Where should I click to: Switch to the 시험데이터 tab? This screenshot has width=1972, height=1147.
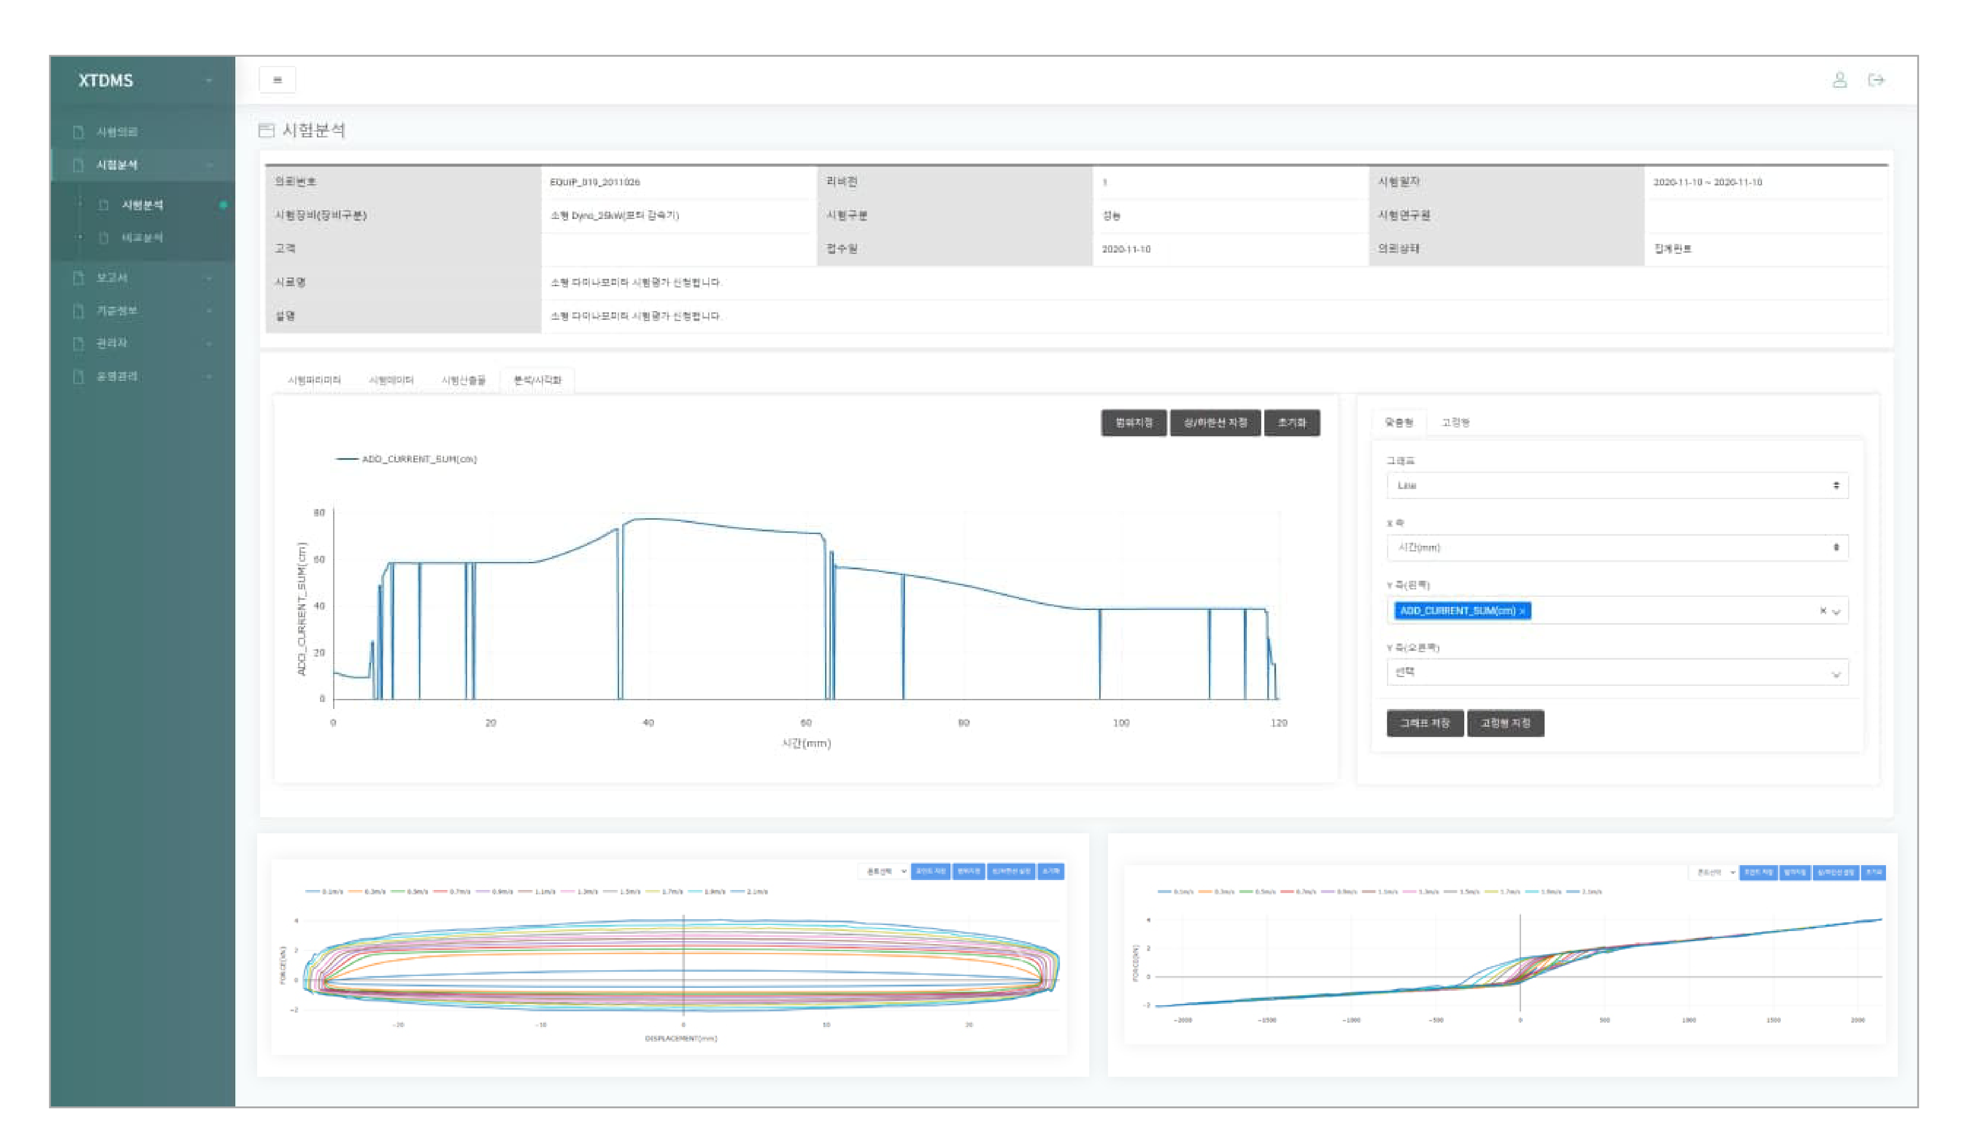pos(390,380)
